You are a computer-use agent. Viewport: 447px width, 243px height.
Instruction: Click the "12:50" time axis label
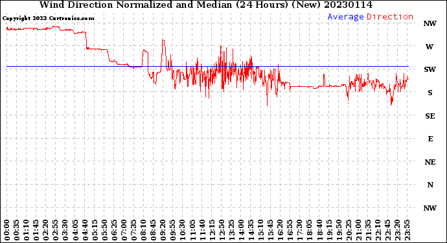(x=222, y=230)
